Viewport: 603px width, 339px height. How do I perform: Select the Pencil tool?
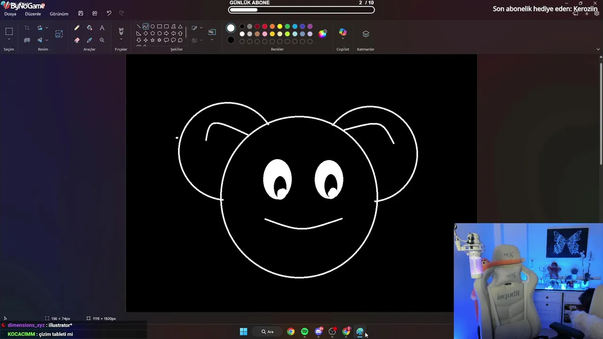click(77, 28)
